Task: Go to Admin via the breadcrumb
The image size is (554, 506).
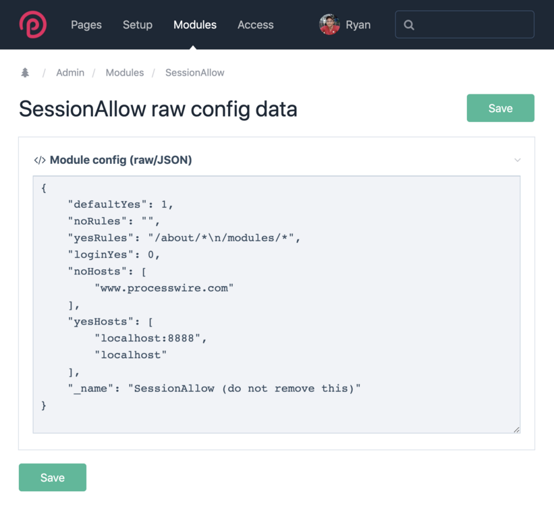Action: 70,73
